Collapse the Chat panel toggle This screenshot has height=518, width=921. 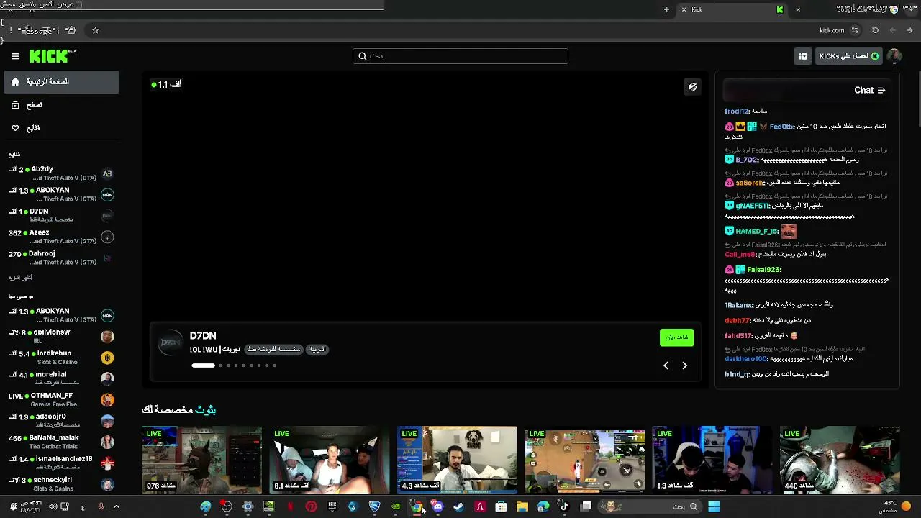[x=881, y=91]
